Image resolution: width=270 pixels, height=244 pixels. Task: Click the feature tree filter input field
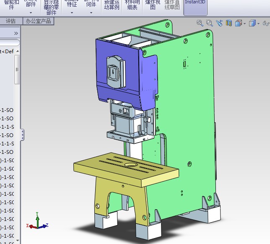pyautogui.click(x=9, y=42)
